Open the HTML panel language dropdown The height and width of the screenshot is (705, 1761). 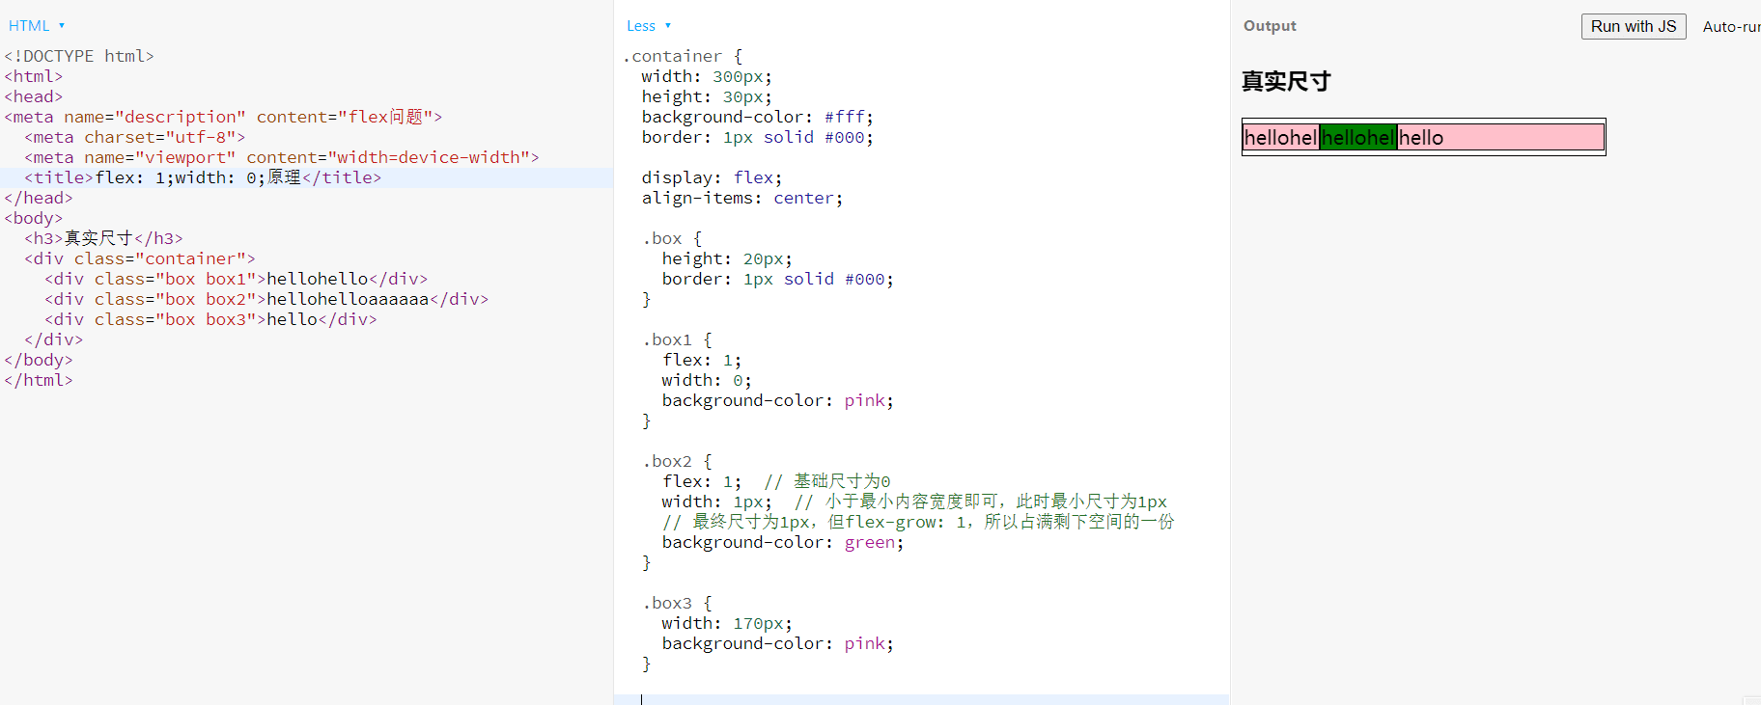coord(37,26)
